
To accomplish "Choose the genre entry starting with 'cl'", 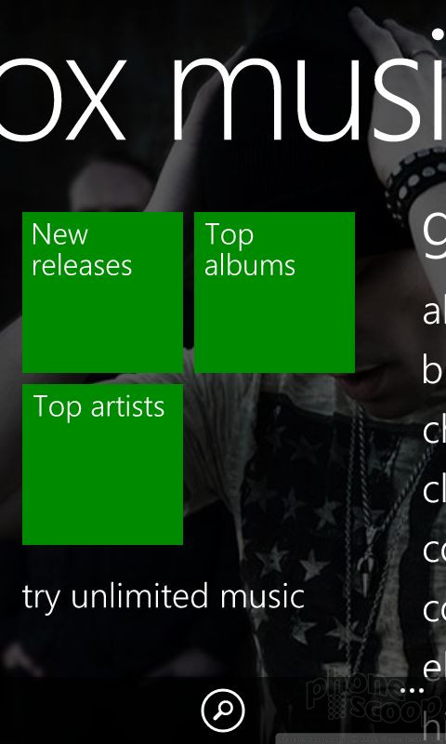I will pyautogui.click(x=434, y=489).
